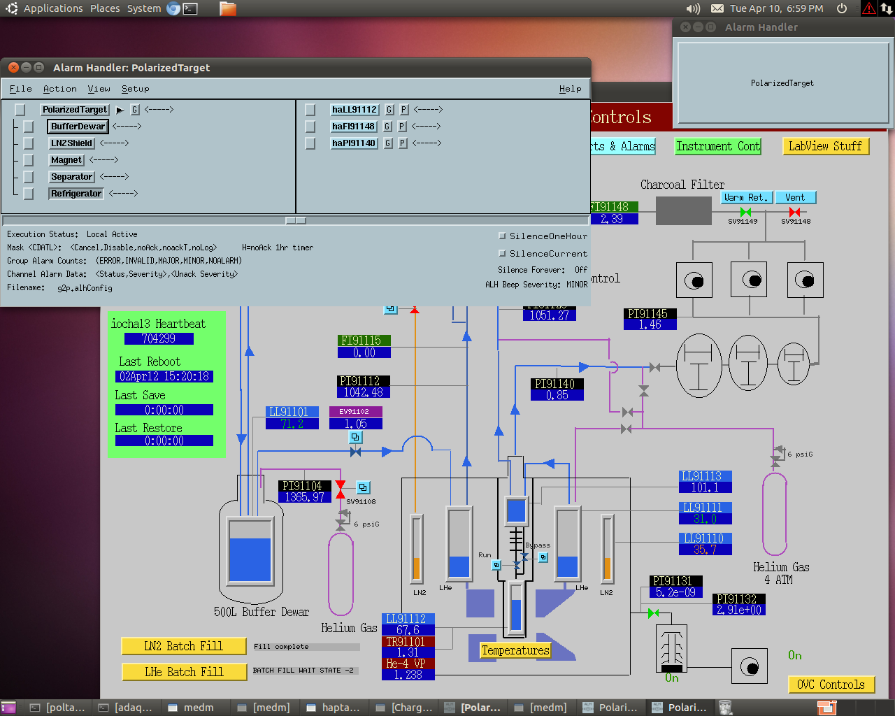Open the View menu
Image resolution: width=895 pixels, height=716 pixels.
pos(99,89)
